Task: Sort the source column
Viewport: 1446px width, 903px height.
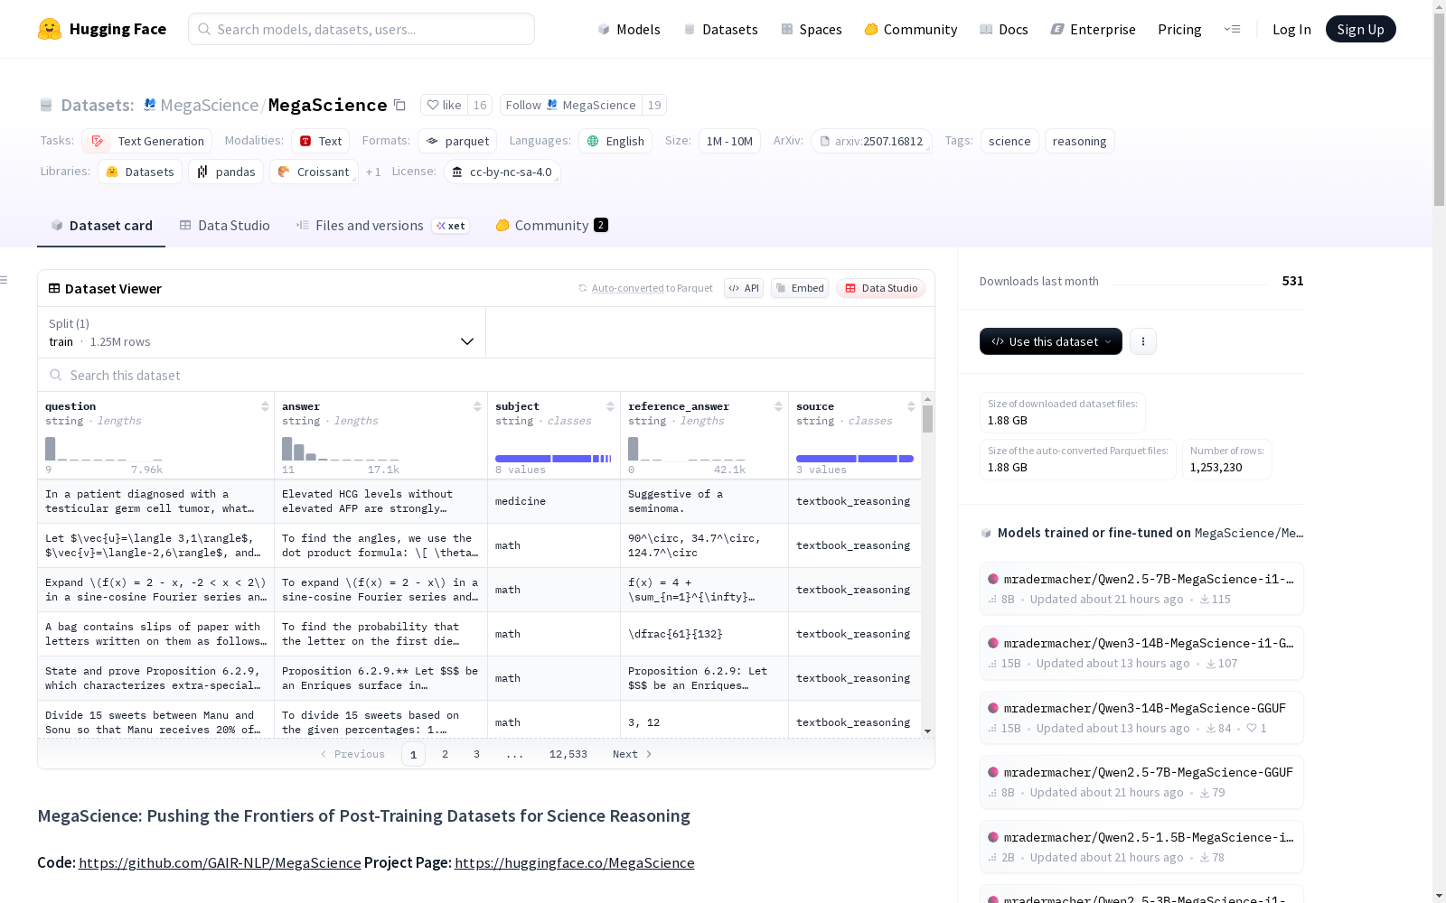Action: click(x=911, y=406)
